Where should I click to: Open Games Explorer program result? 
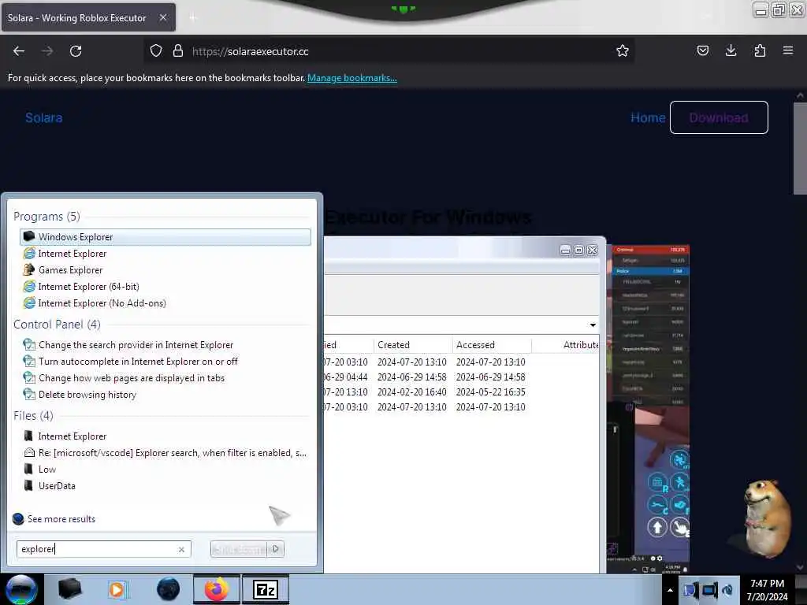pos(165,270)
